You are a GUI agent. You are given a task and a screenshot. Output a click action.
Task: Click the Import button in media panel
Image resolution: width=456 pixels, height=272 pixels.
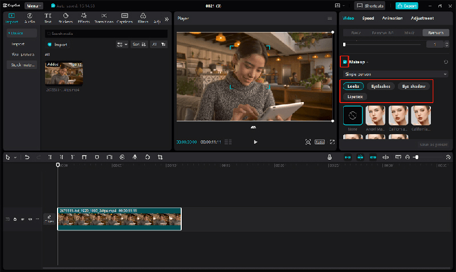click(x=58, y=44)
